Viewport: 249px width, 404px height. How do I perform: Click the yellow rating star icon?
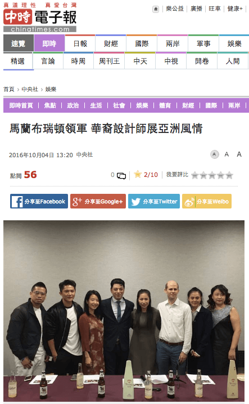pyautogui.click(x=138, y=175)
